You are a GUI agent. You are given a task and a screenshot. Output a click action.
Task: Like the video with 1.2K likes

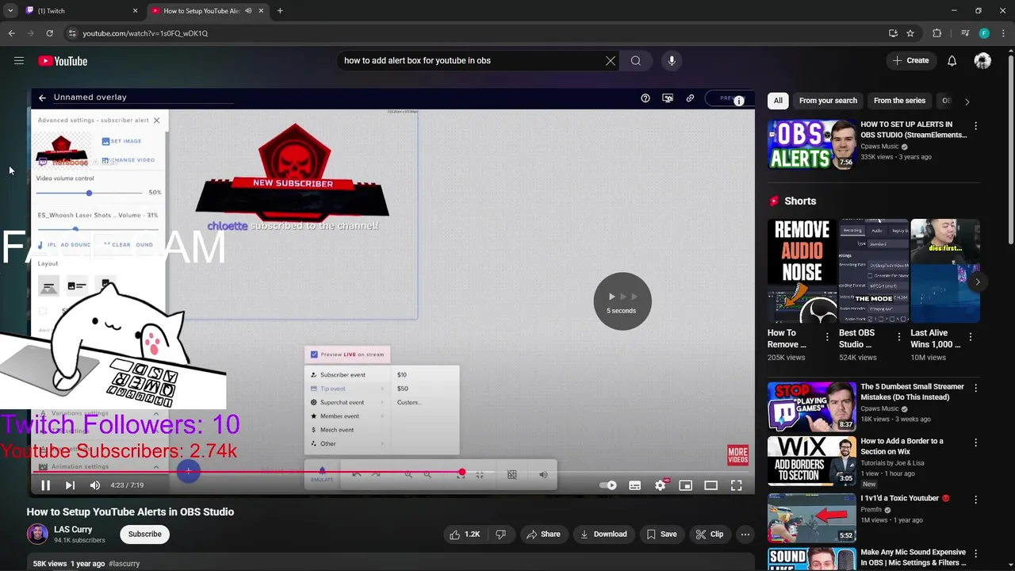pyautogui.click(x=465, y=535)
